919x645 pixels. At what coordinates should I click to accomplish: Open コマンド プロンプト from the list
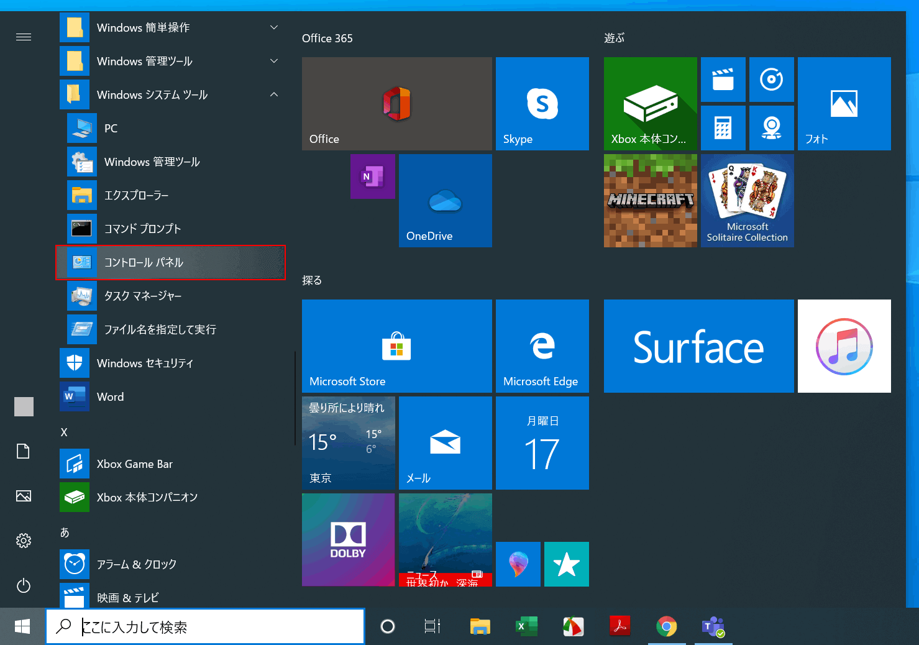143,229
